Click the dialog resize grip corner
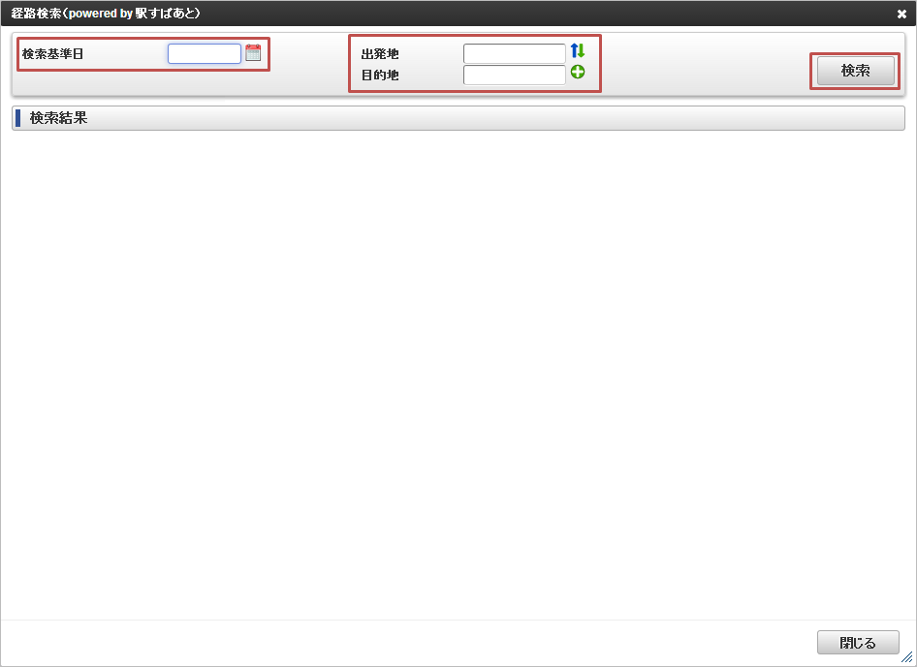The image size is (917, 667). click(906, 657)
